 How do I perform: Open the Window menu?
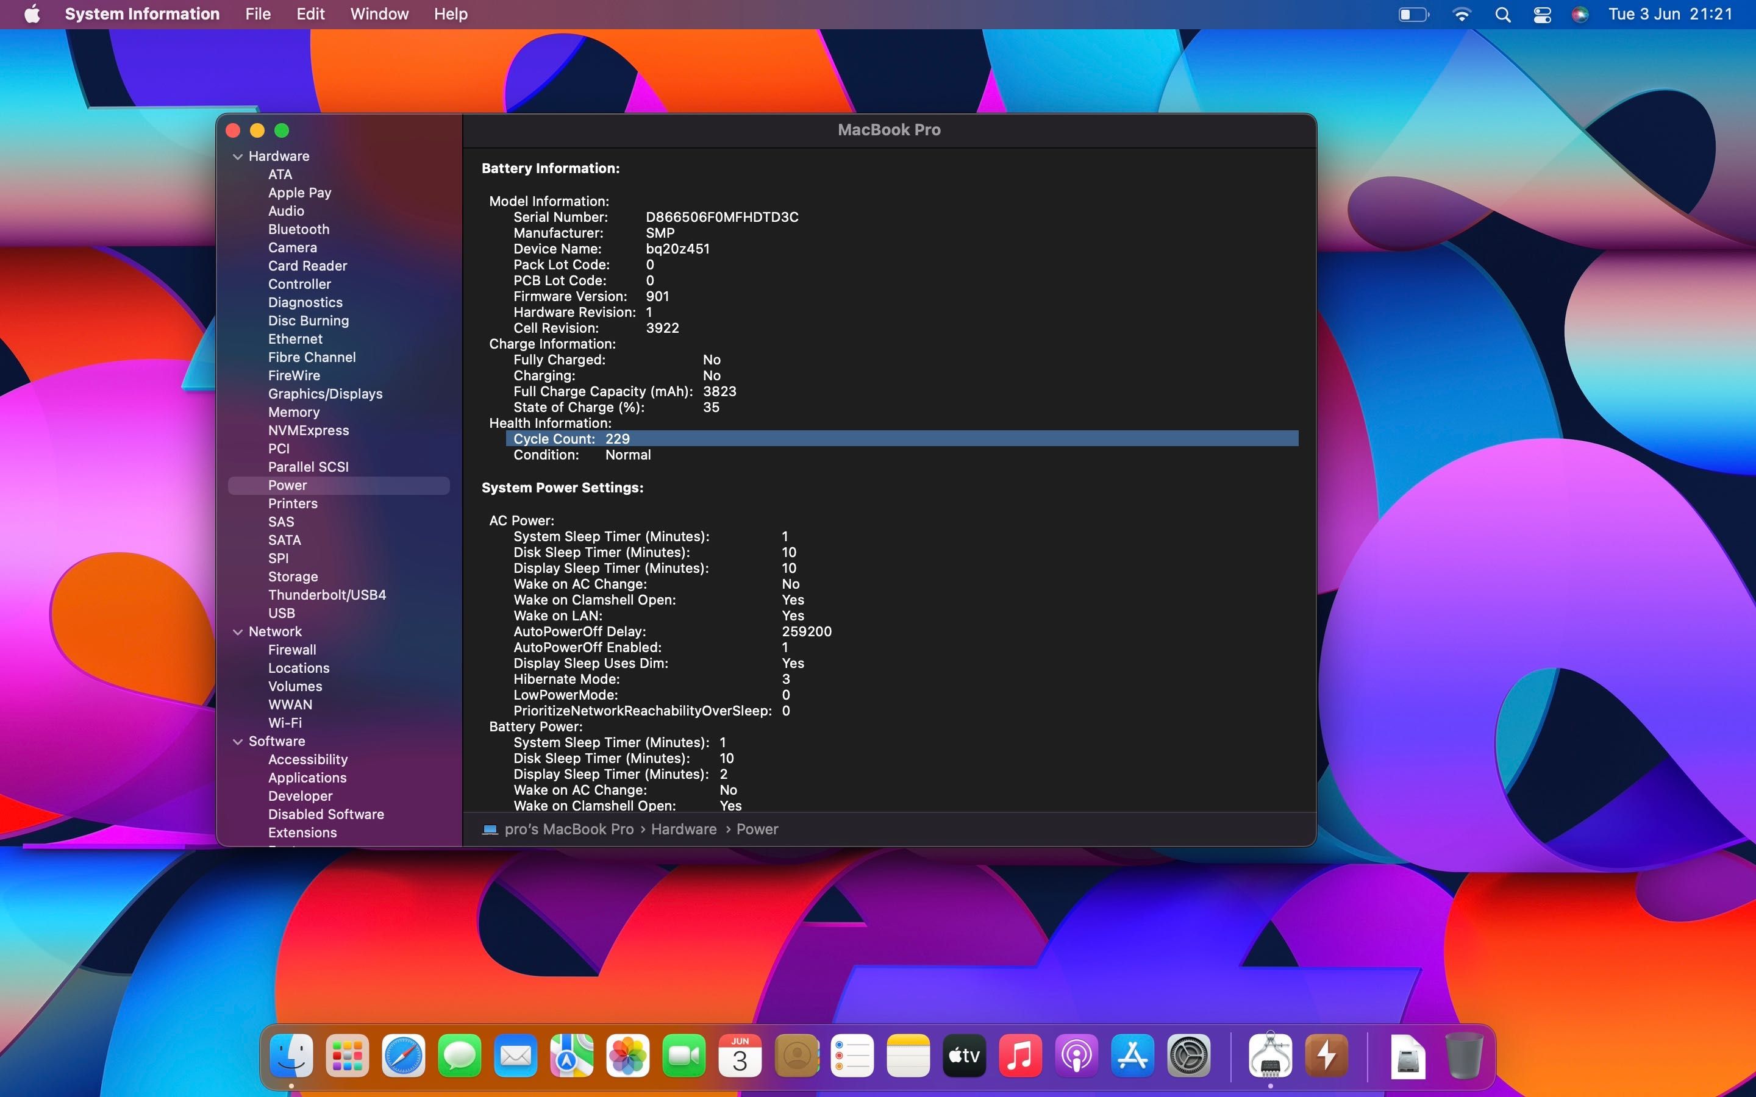[379, 14]
